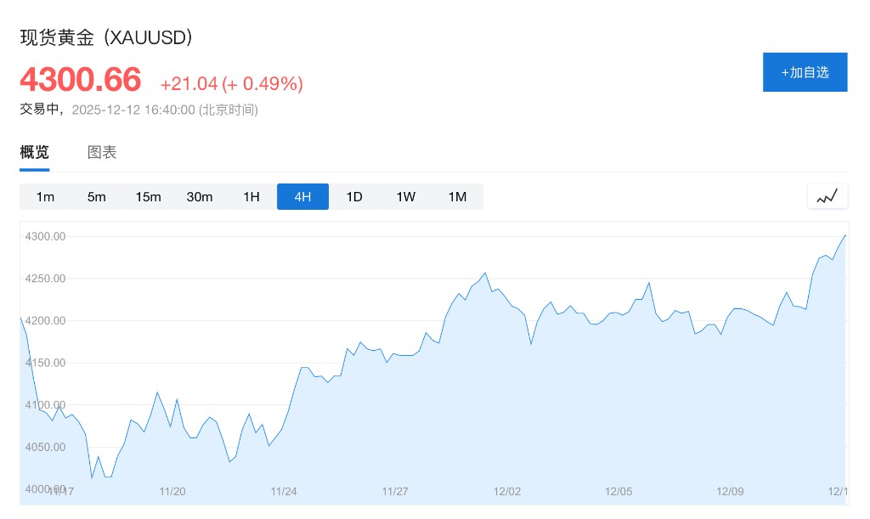Select the 1m timeframe

(x=45, y=197)
